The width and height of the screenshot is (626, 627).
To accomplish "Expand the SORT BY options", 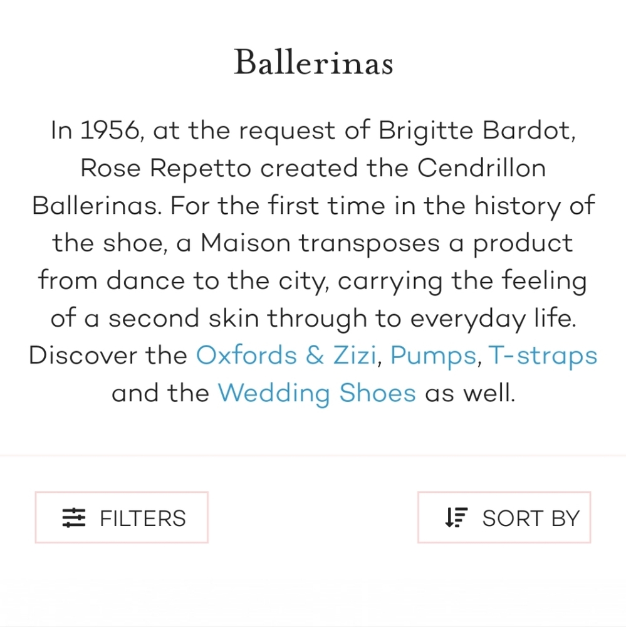I will (x=504, y=517).
